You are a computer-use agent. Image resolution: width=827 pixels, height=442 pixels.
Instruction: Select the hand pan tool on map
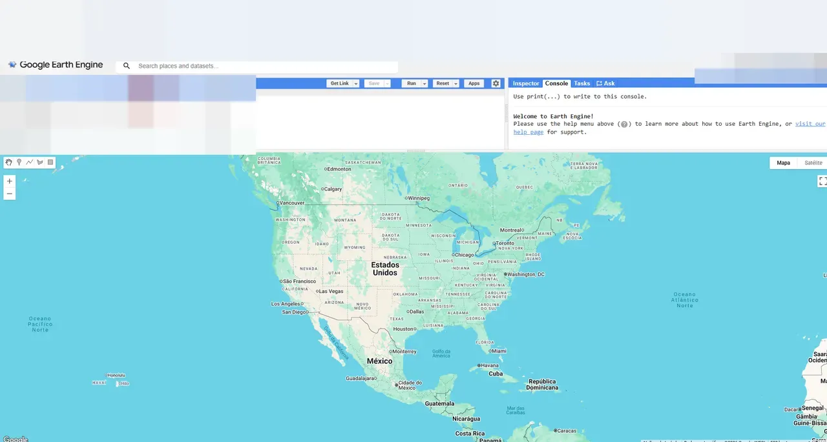[x=9, y=162]
